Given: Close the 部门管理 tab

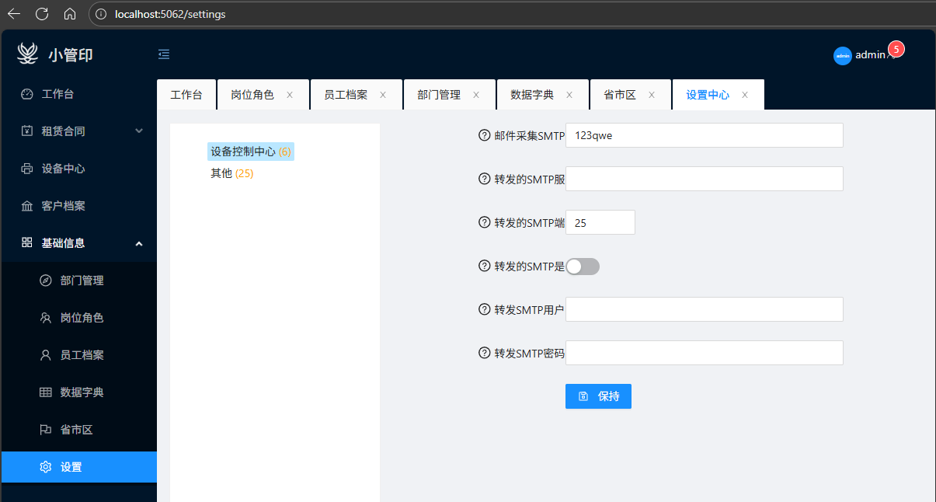Looking at the screenshot, I should [476, 95].
